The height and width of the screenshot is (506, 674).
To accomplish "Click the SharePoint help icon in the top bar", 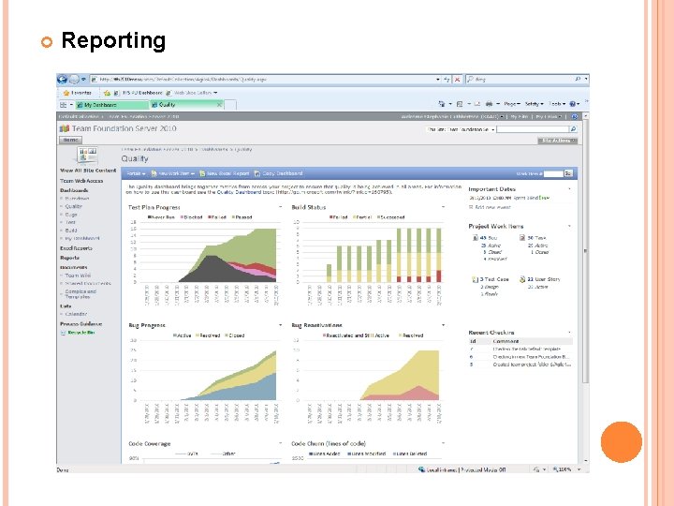I will (x=575, y=116).
